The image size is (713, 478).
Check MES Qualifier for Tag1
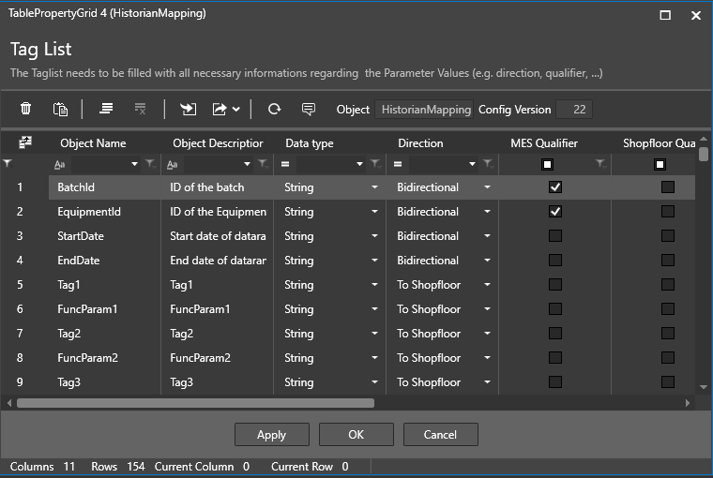tap(555, 285)
